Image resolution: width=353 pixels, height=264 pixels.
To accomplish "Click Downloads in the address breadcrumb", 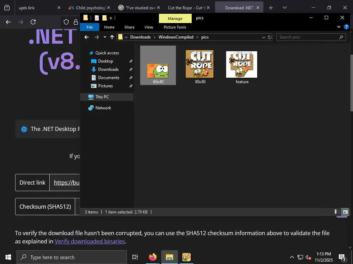I will tap(140, 37).
